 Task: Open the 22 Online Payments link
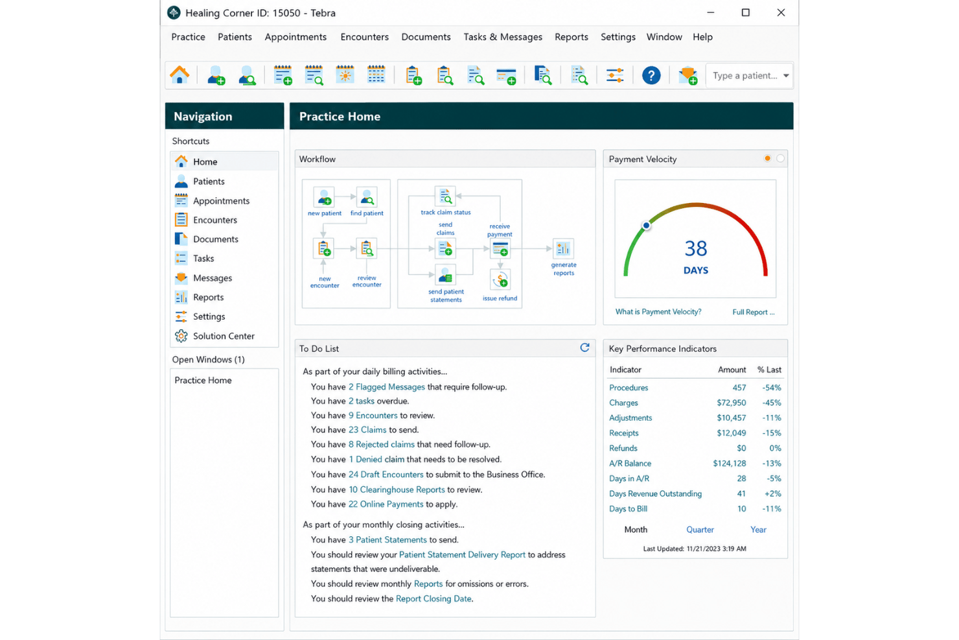(x=386, y=504)
